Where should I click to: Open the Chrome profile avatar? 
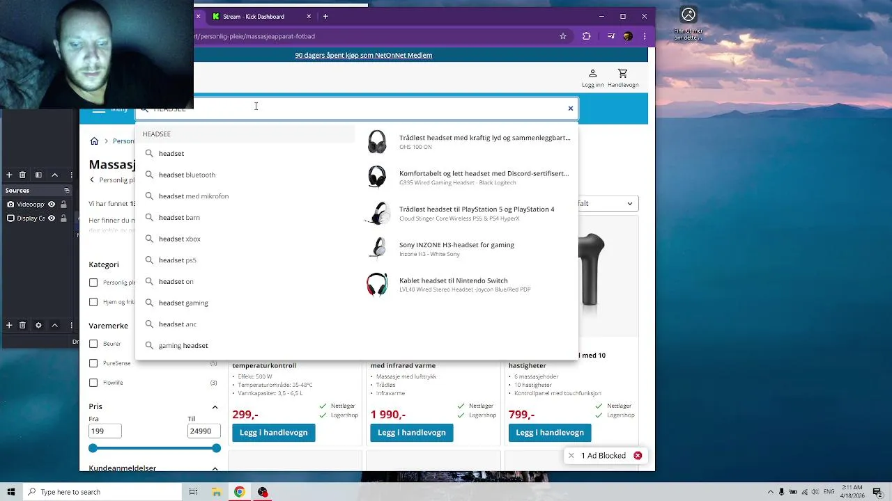coord(628,36)
